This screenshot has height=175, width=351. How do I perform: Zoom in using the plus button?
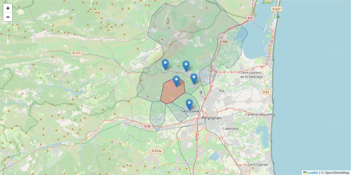tap(8, 8)
